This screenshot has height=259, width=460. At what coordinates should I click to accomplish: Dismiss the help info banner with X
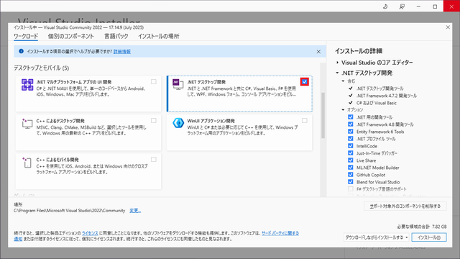[x=318, y=52]
